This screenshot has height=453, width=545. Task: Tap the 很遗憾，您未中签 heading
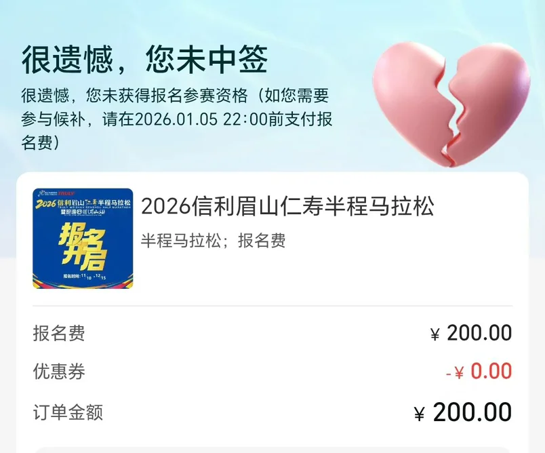(x=144, y=60)
